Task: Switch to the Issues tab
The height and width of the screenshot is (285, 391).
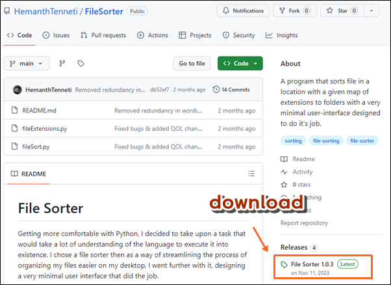Action: coord(56,35)
